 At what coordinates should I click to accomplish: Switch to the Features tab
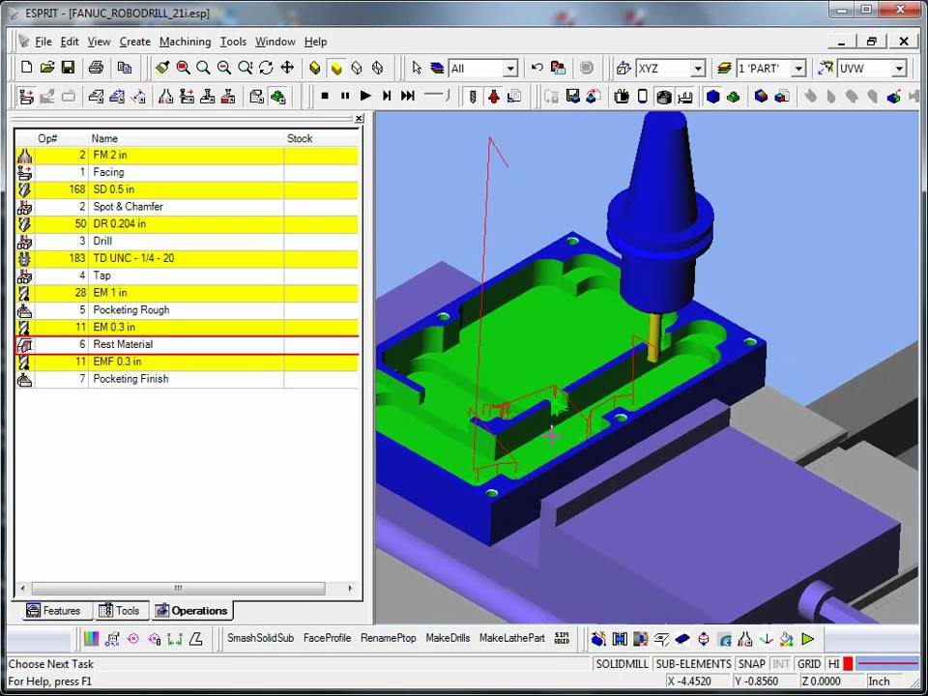click(54, 611)
